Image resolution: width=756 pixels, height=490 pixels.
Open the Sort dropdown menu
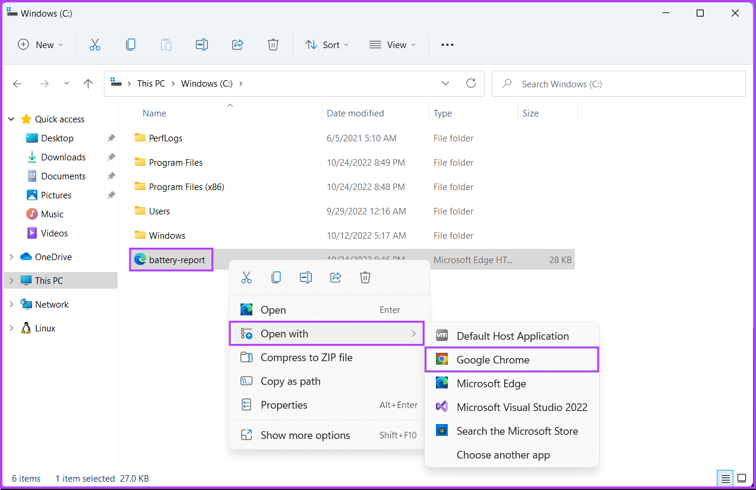[x=327, y=45]
